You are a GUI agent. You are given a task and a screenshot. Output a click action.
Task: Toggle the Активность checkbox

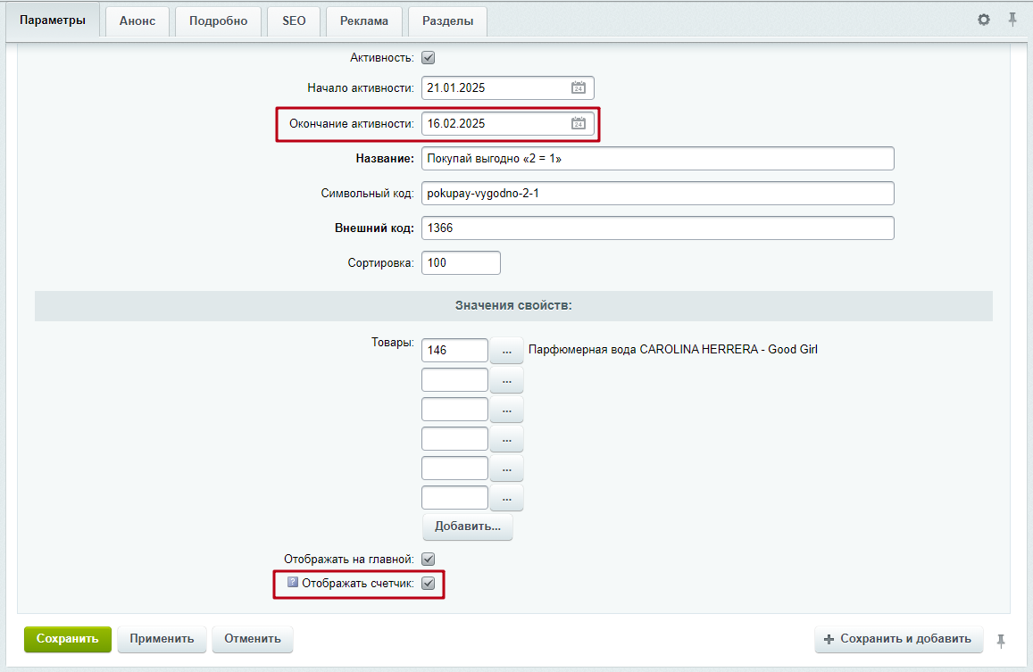coord(429,58)
